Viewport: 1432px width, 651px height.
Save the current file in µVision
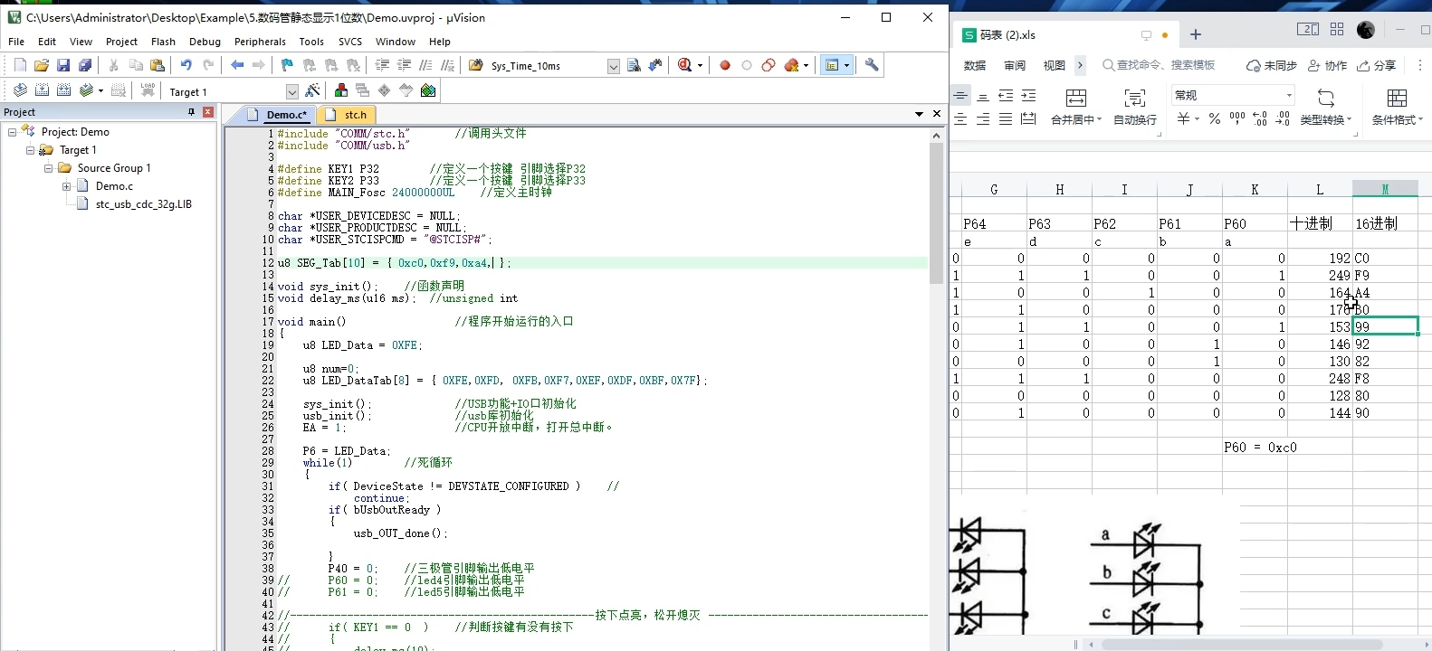(63, 65)
